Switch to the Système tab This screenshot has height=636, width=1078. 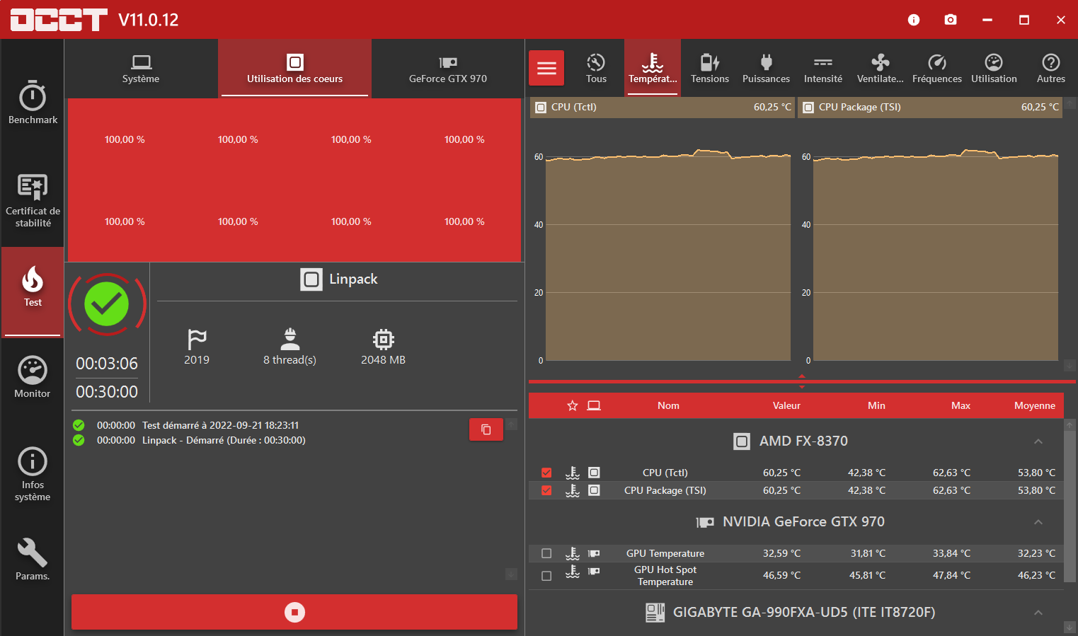[x=141, y=69]
